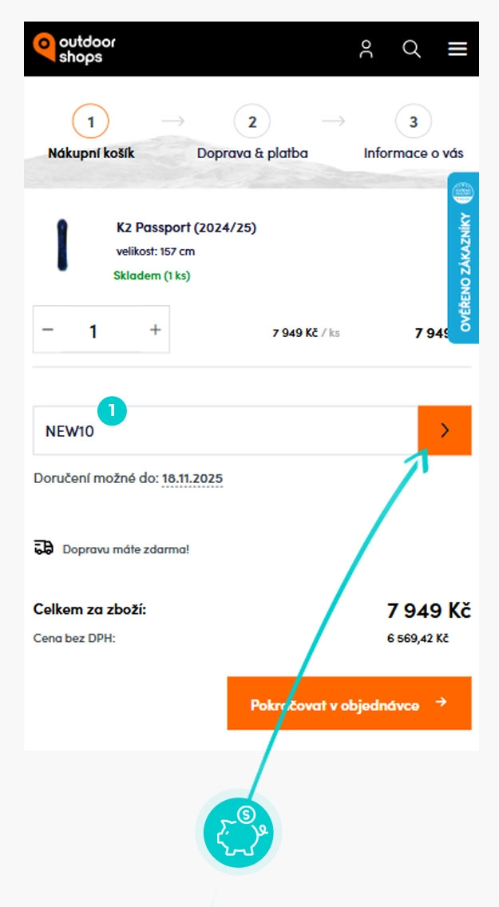Viewport: 499px width, 907px height.
Task: Go to step 1 Nákupní košík
Action: point(91,122)
